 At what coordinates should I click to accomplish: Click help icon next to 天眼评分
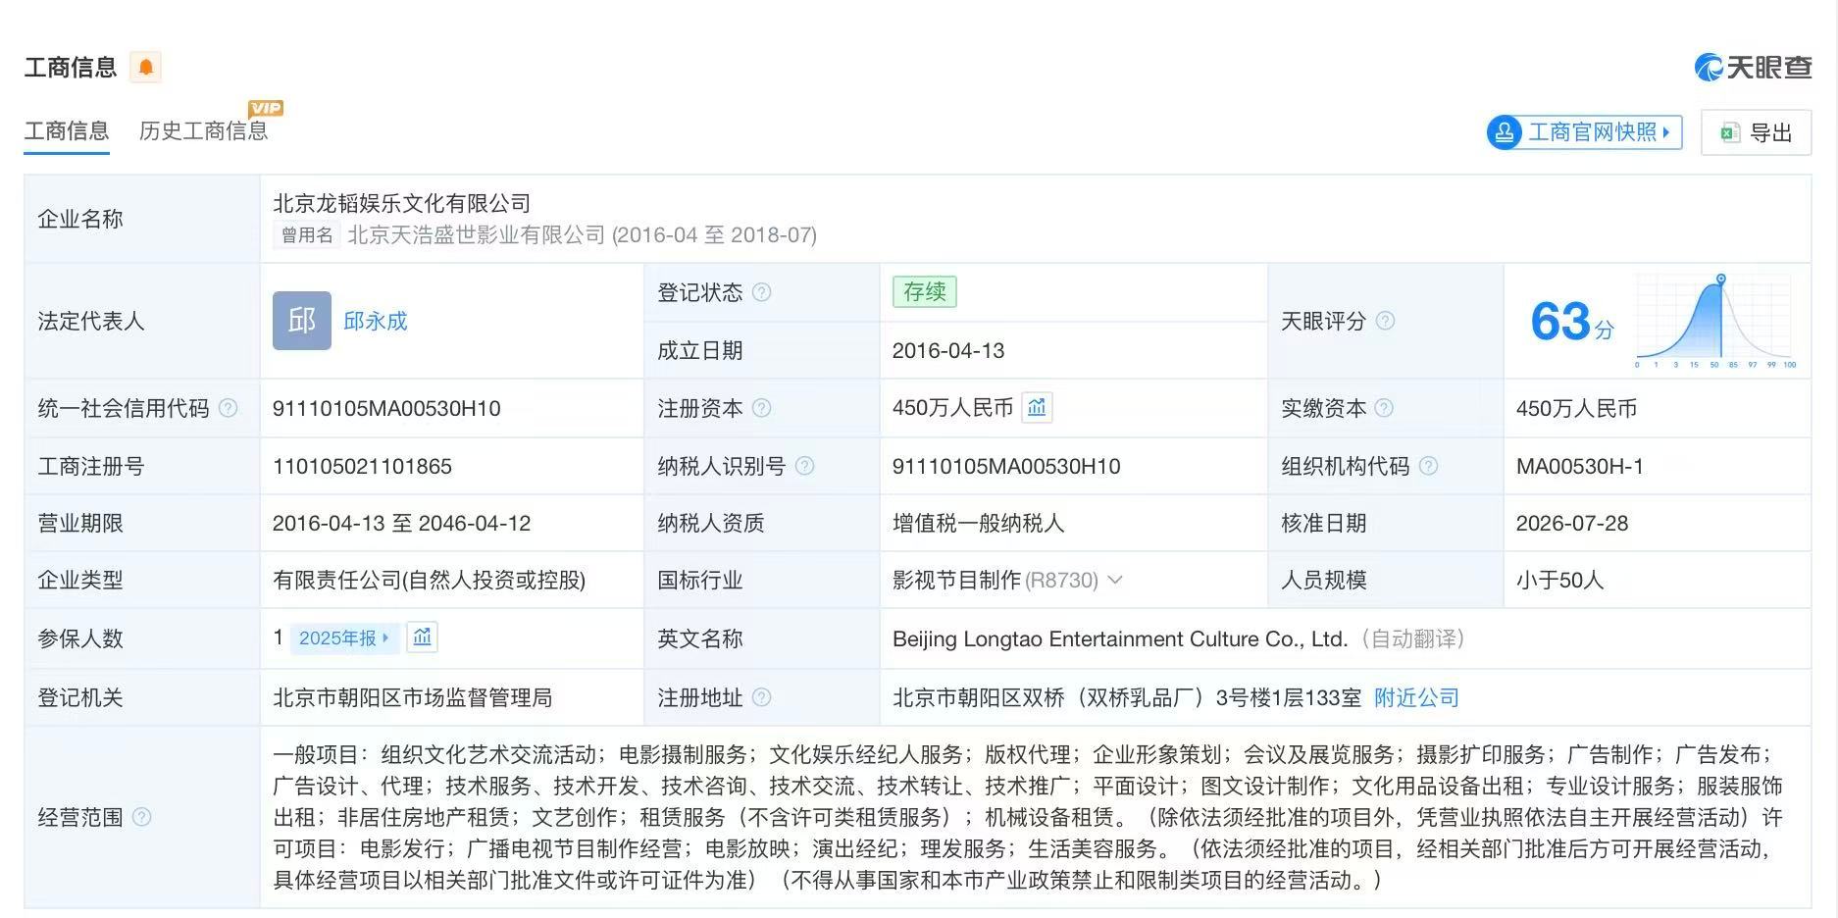point(1385,321)
